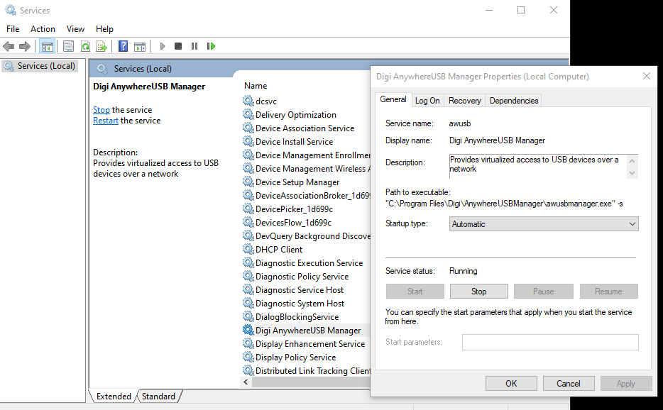Image resolution: width=663 pixels, height=410 pixels.
Task: Close the Properties dialog with X
Action: 647,76
